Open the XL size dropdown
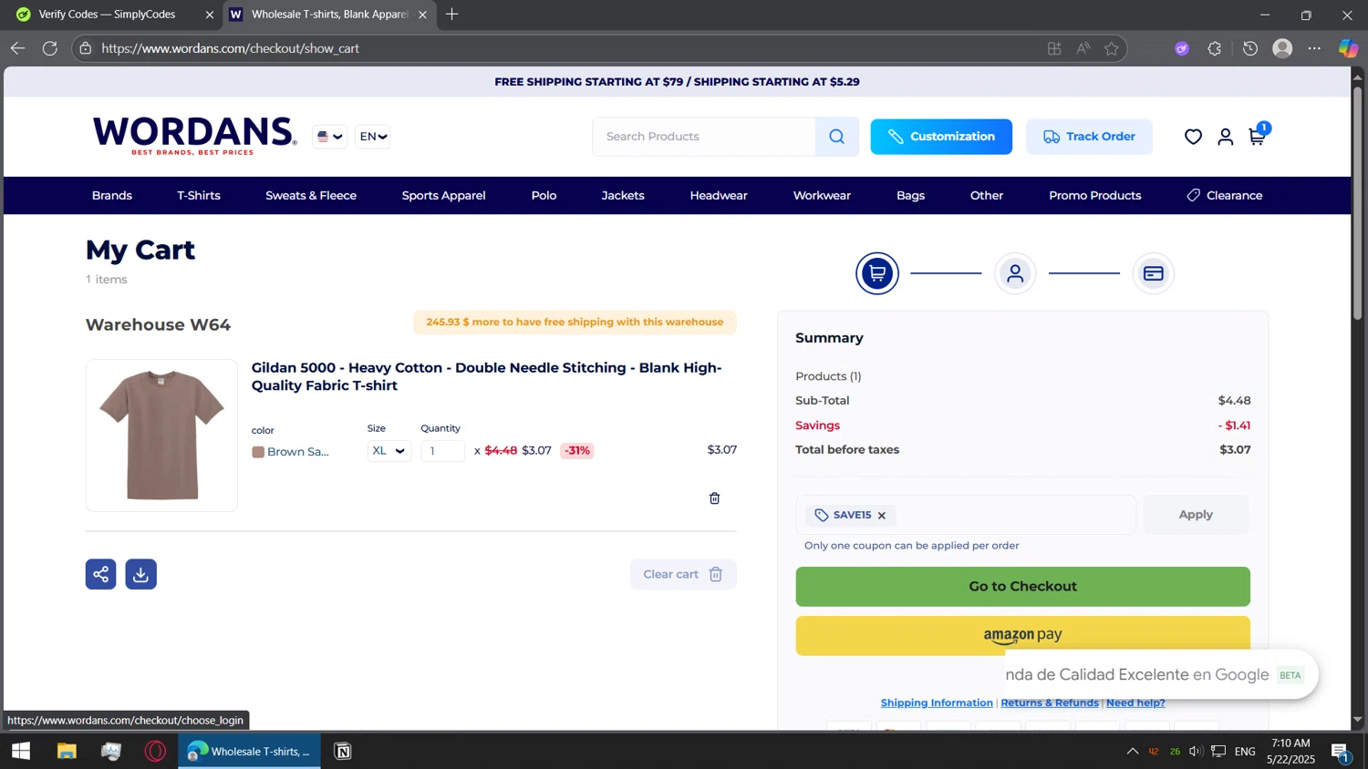 (x=389, y=451)
